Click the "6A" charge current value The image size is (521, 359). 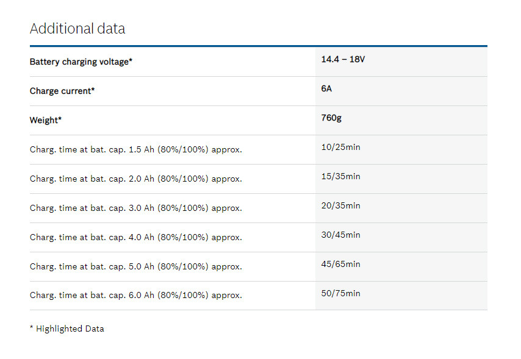click(326, 89)
